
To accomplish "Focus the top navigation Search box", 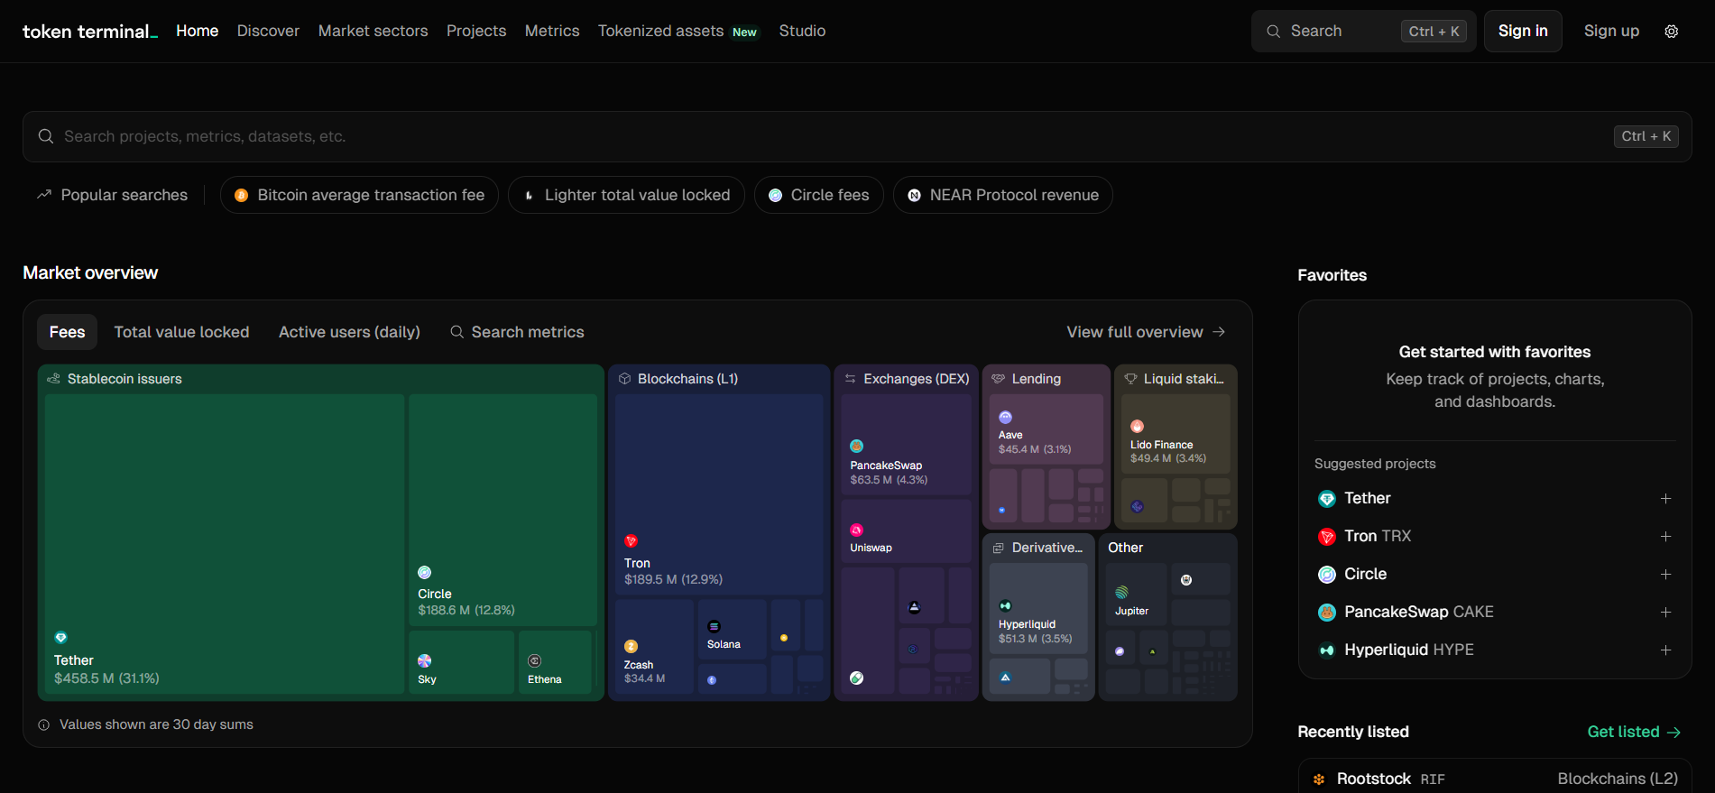I will coord(1363,31).
